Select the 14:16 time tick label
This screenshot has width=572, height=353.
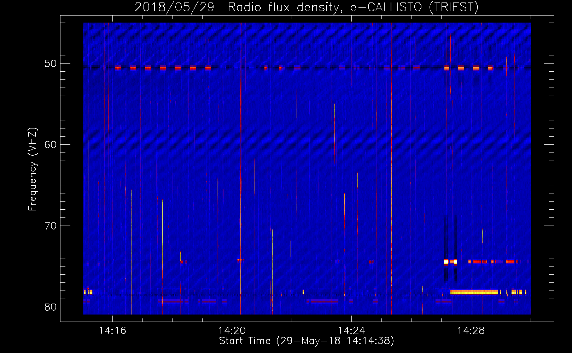(112, 331)
